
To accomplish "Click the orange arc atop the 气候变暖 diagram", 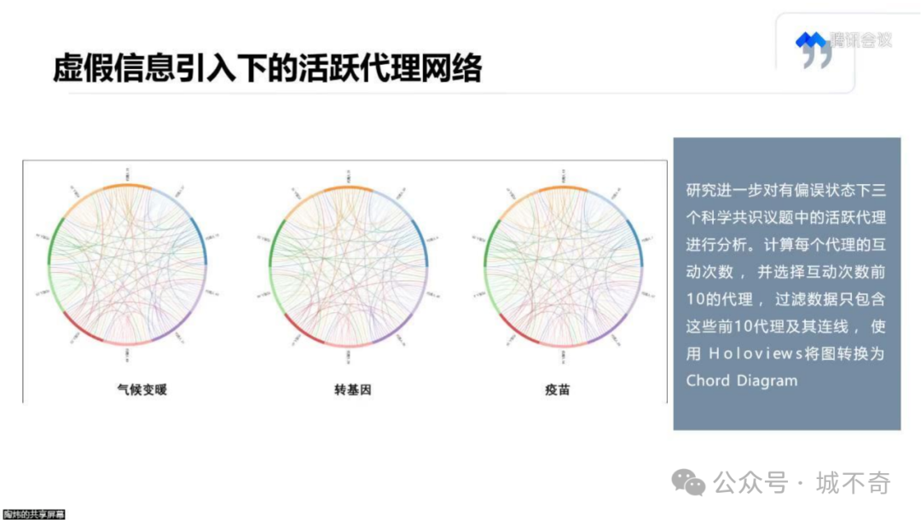I will click(127, 186).
